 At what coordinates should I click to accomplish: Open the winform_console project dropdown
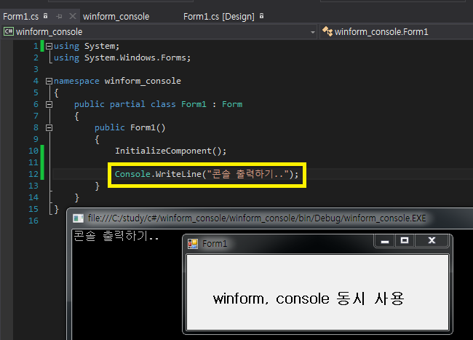coord(313,32)
